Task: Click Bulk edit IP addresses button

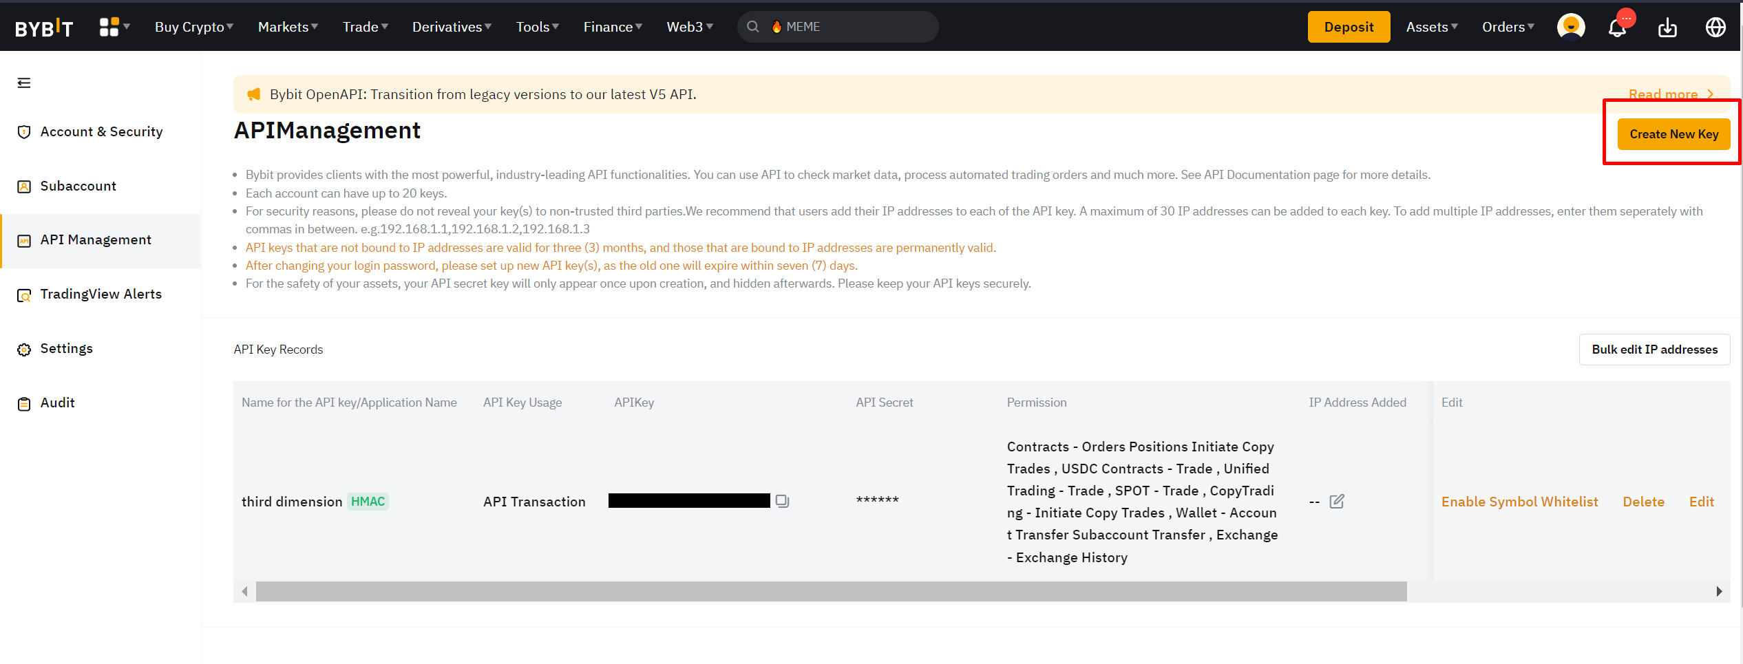Action: (x=1654, y=350)
